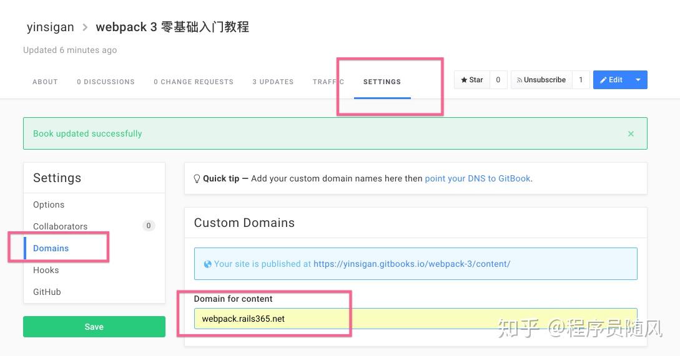This screenshot has width=680, height=356.
Task: Click the Collaborators count badge 0
Action: tap(149, 226)
